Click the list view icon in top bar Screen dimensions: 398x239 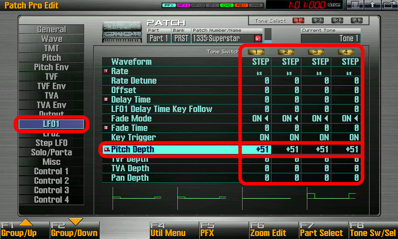(x=355, y=4)
